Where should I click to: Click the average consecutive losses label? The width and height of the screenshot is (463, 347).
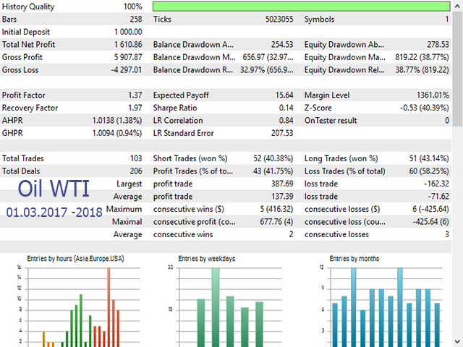336,234
